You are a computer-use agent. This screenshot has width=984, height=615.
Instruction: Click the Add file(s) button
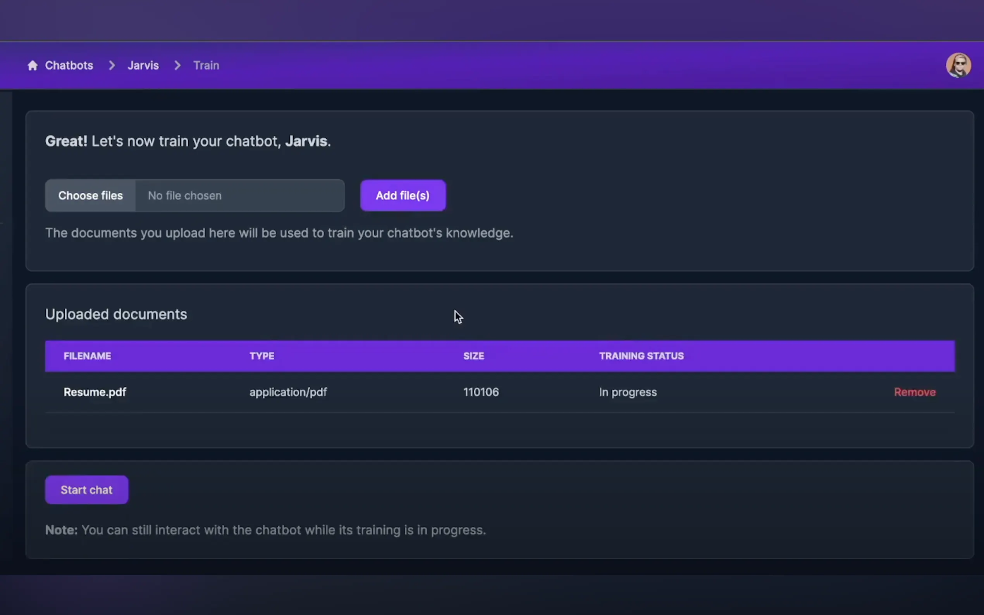[x=402, y=196]
